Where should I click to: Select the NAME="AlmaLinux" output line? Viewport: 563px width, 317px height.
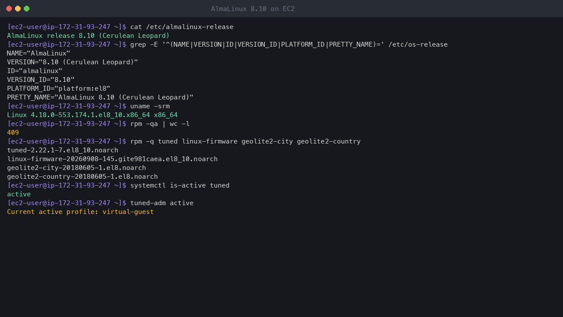point(39,53)
